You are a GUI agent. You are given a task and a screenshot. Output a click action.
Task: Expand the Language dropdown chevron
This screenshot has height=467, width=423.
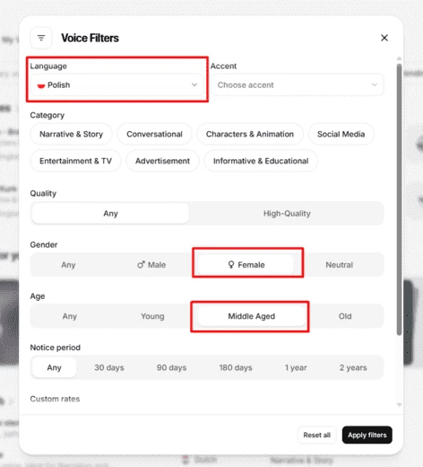pos(194,84)
